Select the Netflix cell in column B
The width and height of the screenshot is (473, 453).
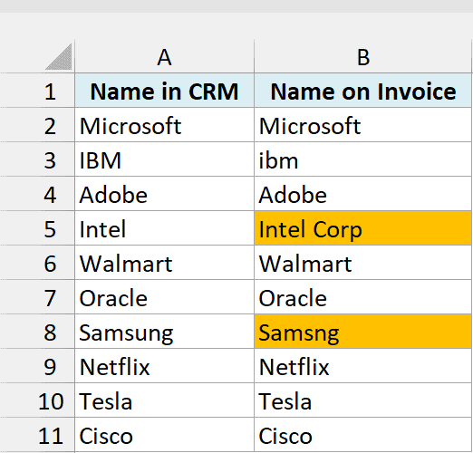363,366
